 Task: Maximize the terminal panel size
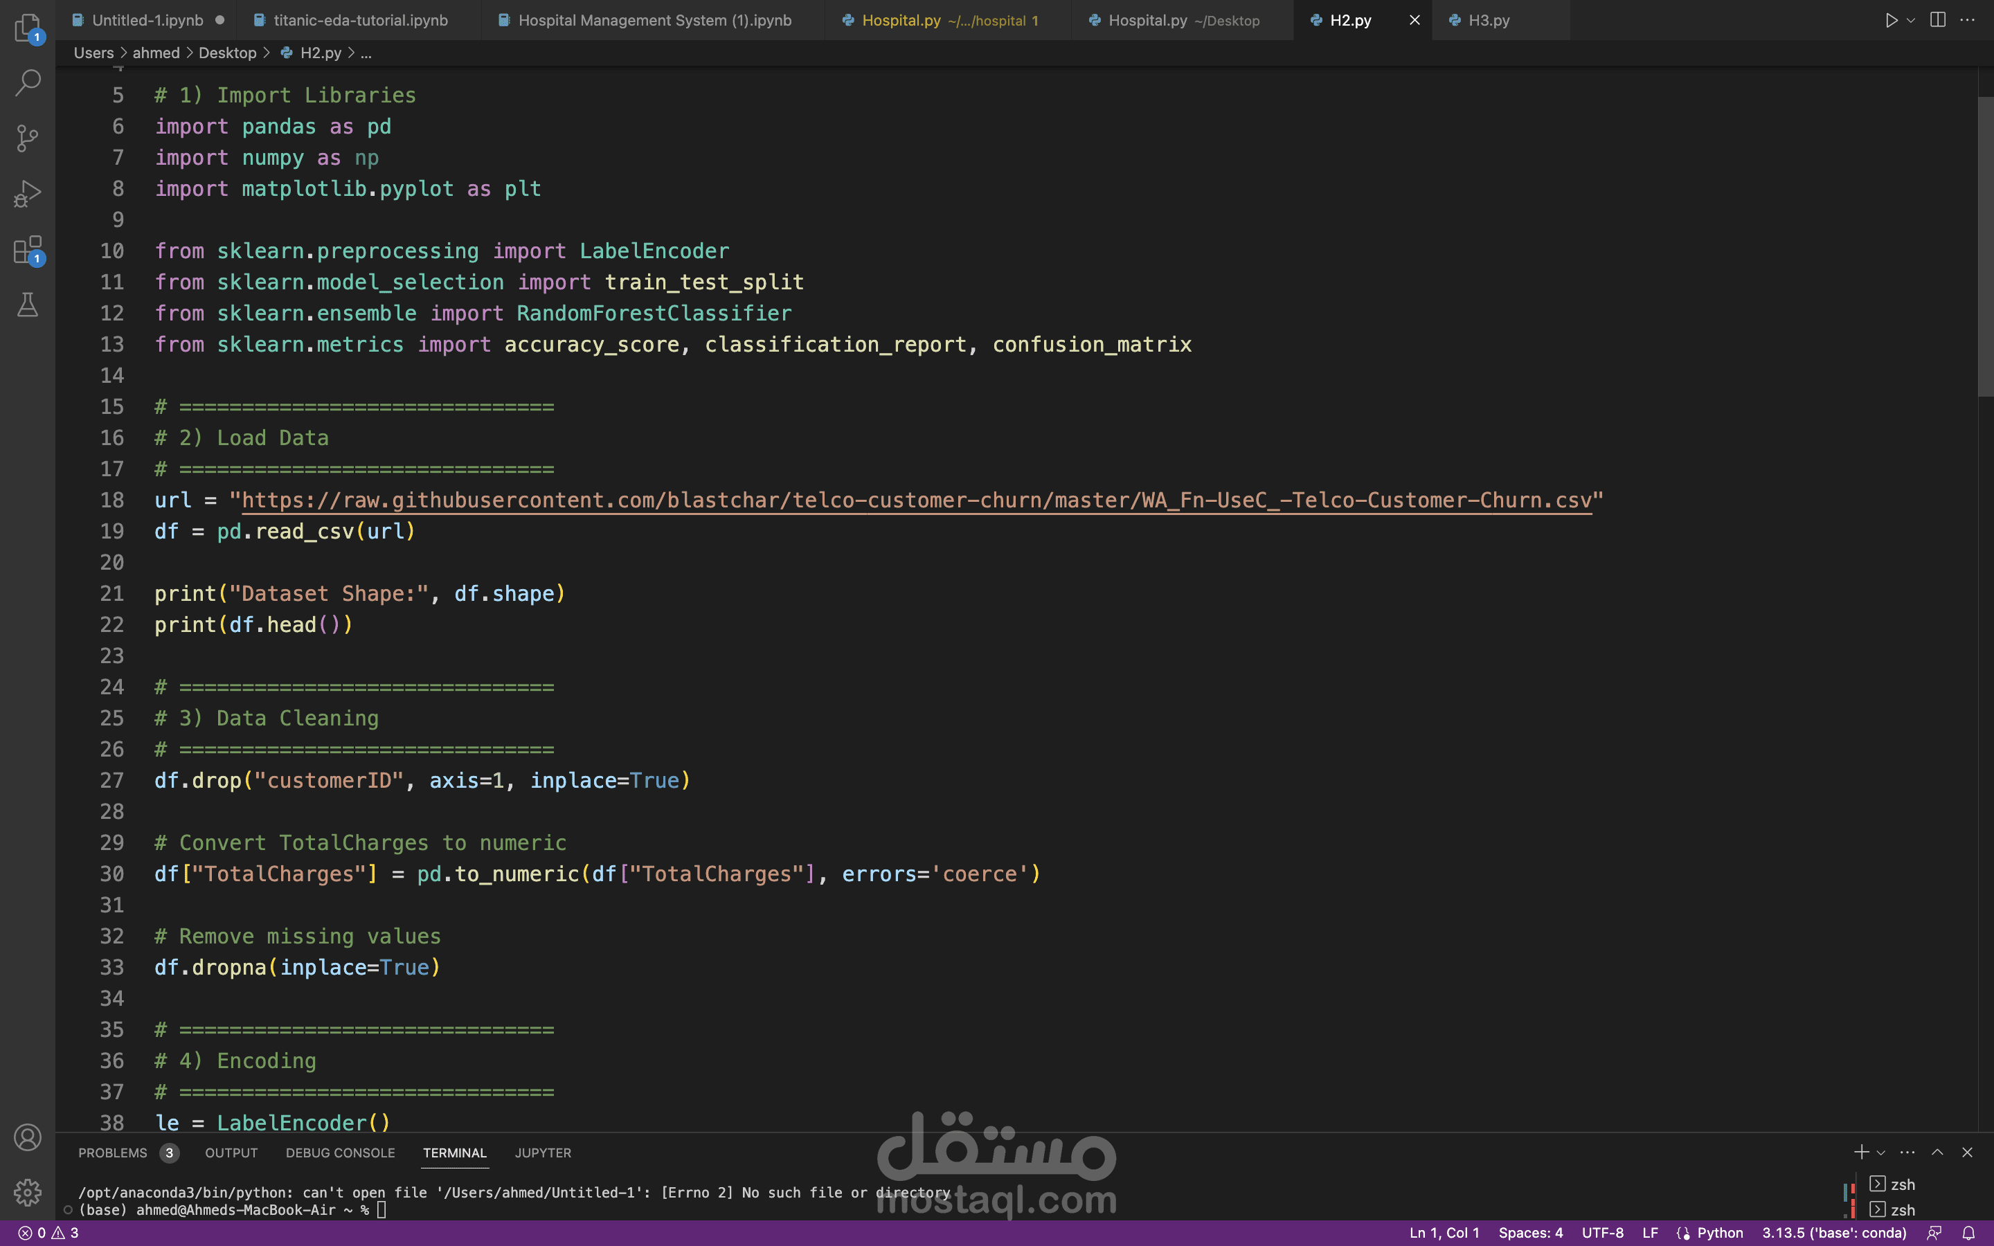1937,1152
